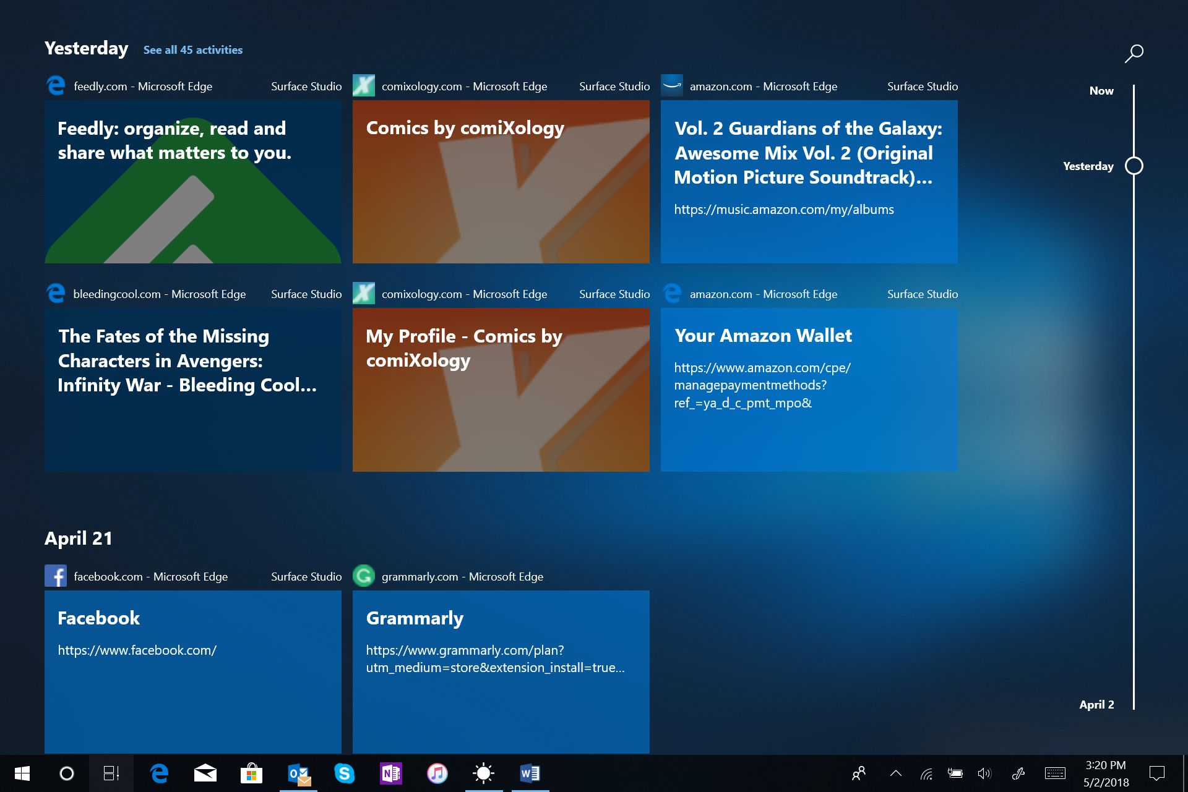Switch to Word in the taskbar

[x=530, y=773]
